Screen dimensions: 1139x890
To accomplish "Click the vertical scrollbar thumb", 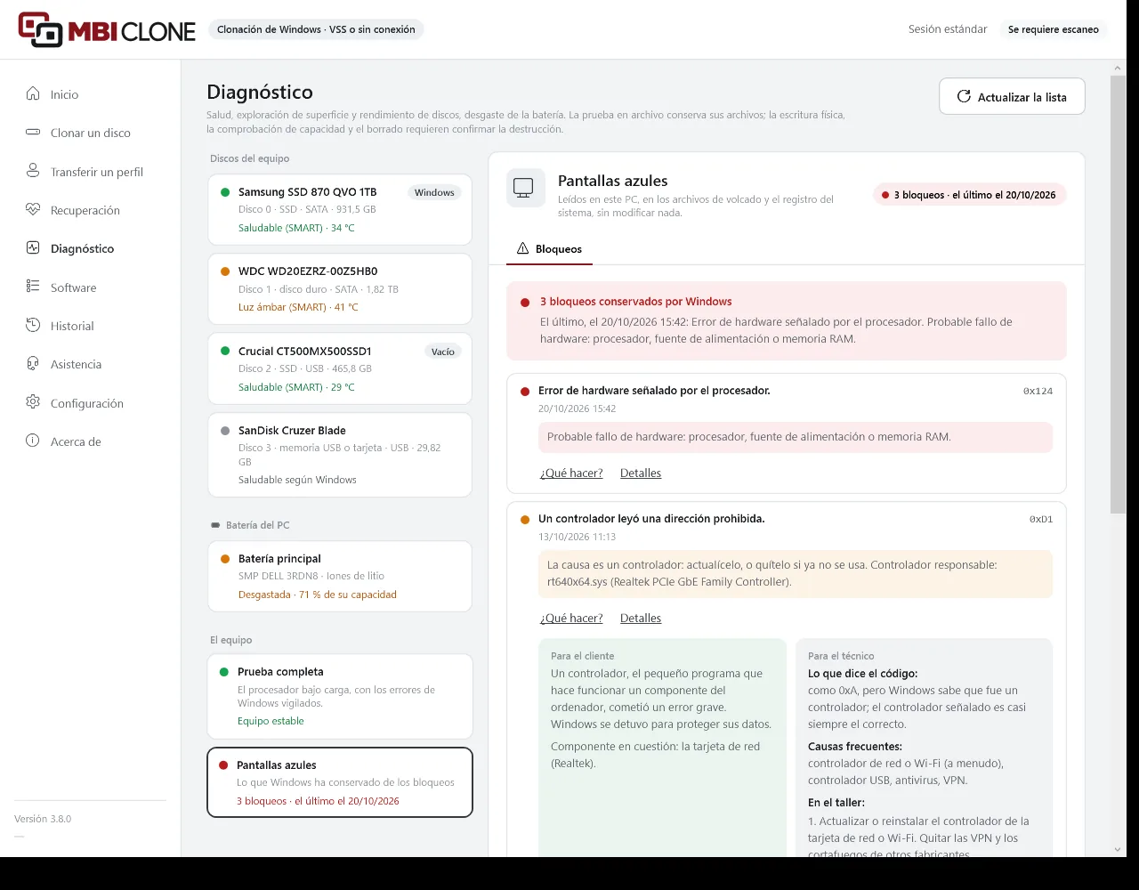I will (x=1118, y=294).
